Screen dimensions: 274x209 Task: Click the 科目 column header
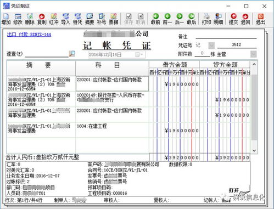[x=112, y=67]
